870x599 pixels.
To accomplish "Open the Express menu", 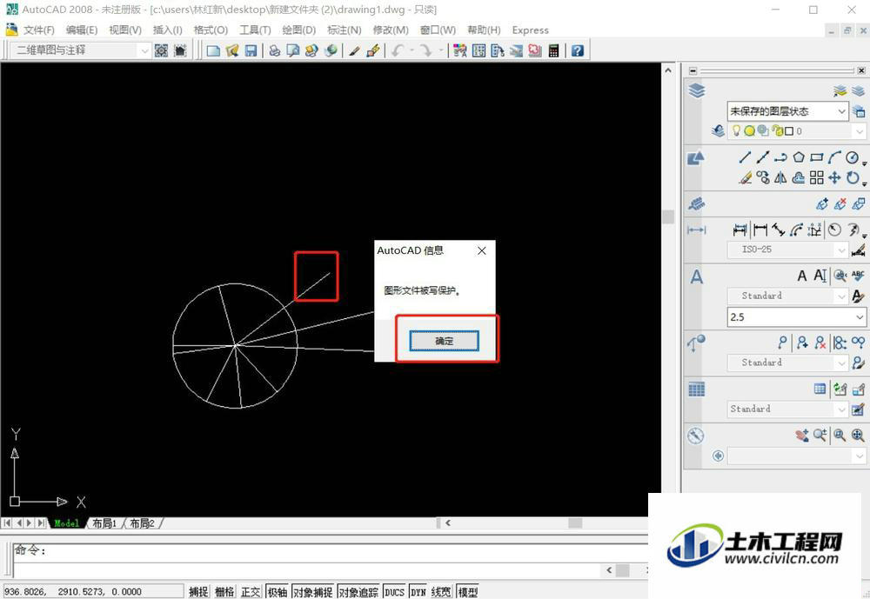I will (x=530, y=30).
